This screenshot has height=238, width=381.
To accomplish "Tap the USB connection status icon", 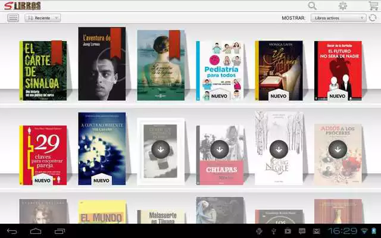I will pyautogui.click(x=274, y=231).
